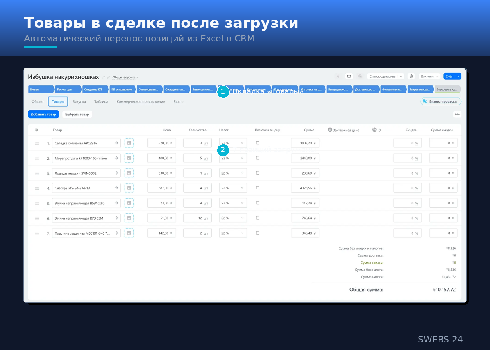490x350 pixels.
Task: Open tax dropdown for Втулка B5B40x80 row
Action: 233,203
